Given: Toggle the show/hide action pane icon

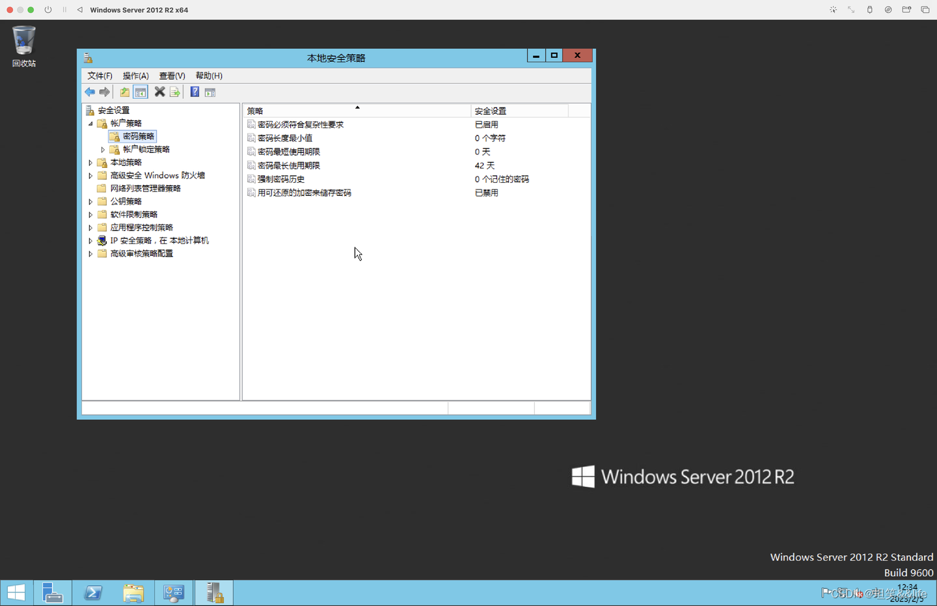Looking at the screenshot, I should tap(210, 92).
